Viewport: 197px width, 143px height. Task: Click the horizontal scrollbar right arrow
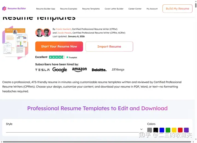click(x=193, y=142)
